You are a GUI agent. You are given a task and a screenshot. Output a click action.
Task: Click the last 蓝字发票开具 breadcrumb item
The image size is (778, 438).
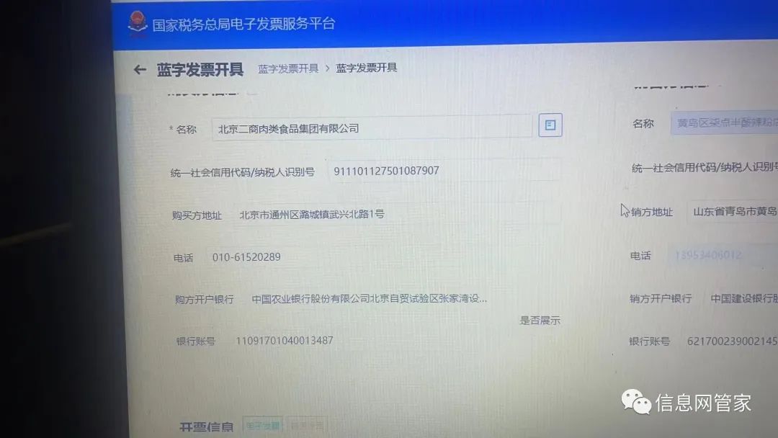[x=366, y=68]
